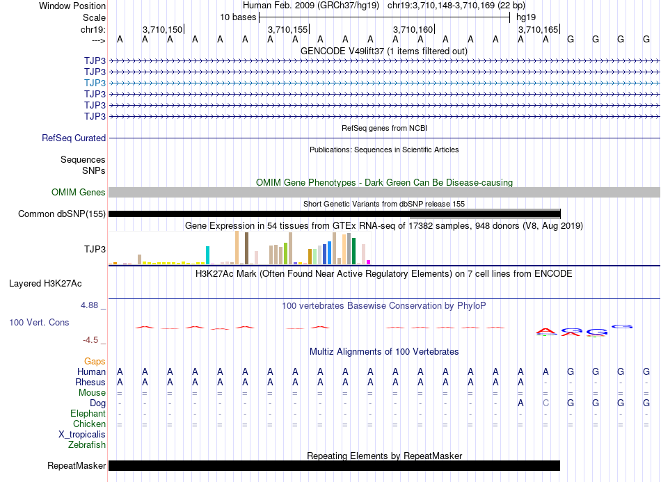Click the light-blue TJP3 transcript label

pos(95,83)
